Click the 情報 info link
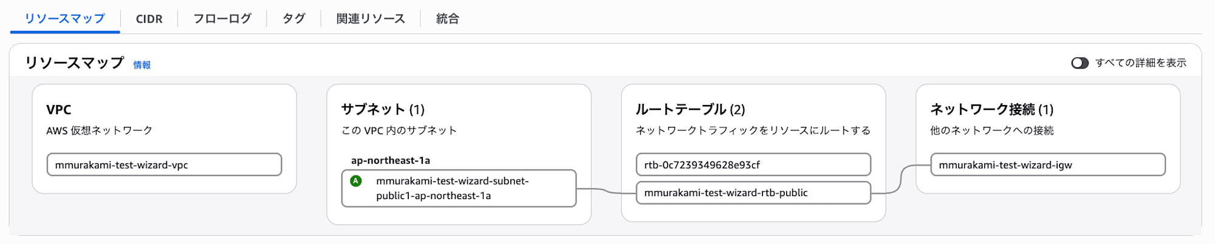This screenshot has width=1215, height=244. click(x=142, y=65)
